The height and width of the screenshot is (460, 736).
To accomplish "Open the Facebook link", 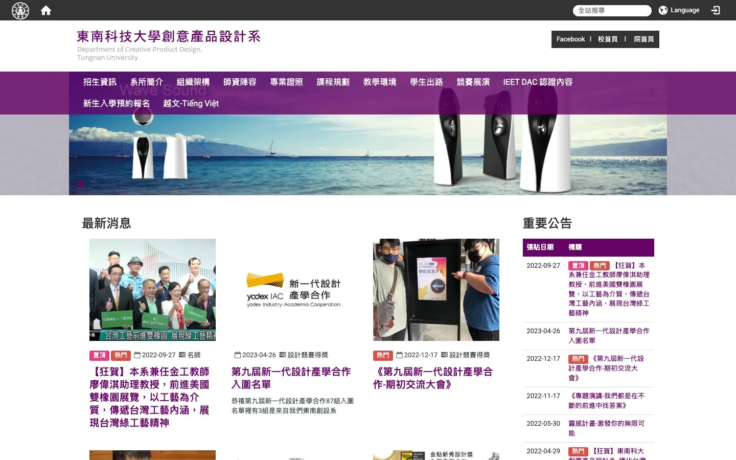I will [x=570, y=39].
